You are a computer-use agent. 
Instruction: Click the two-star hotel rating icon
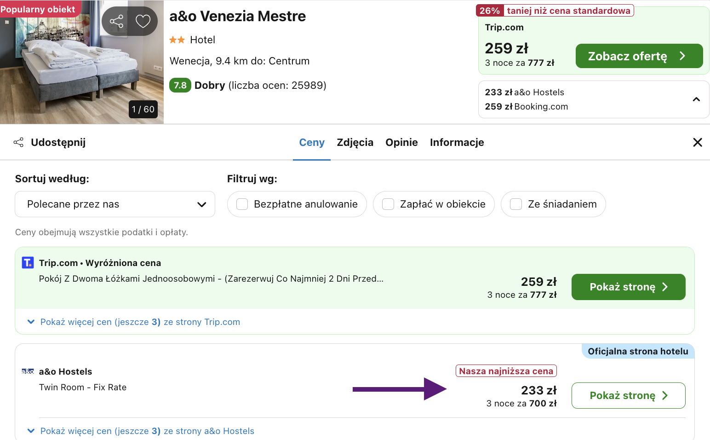click(x=177, y=40)
